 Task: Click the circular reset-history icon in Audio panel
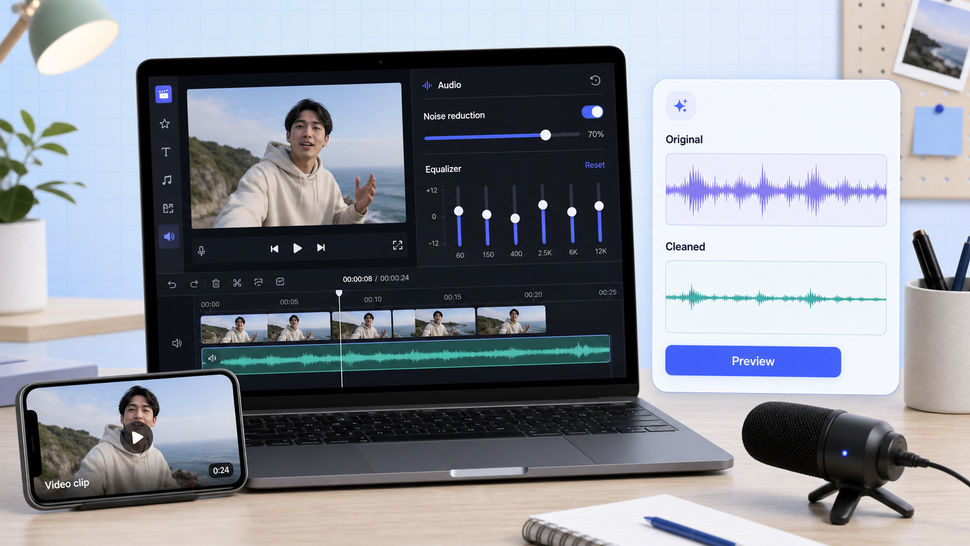pyautogui.click(x=595, y=81)
